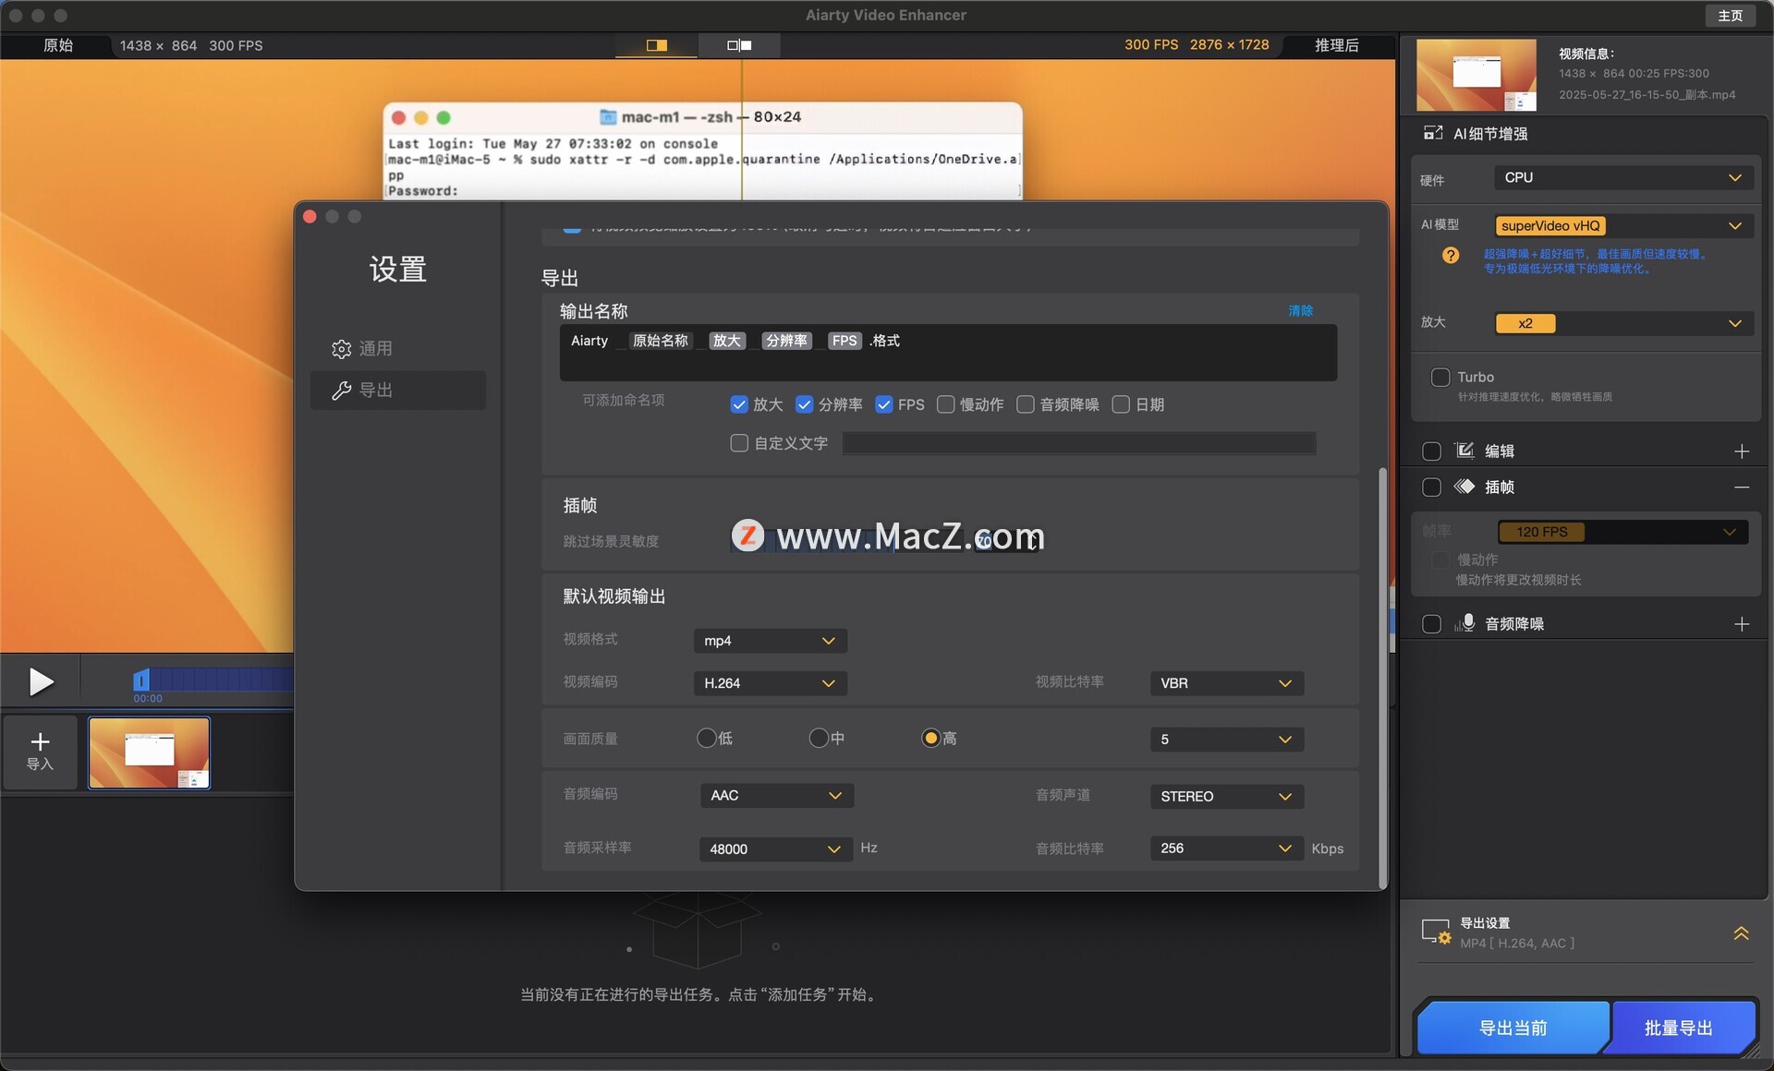This screenshot has width=1774, height=1071.
Task: Click the 原始名称 name tag
Action: tap(660, 341)
